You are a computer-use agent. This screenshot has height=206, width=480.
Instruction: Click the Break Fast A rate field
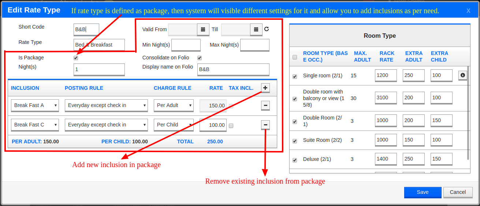(x=213, y=106)
